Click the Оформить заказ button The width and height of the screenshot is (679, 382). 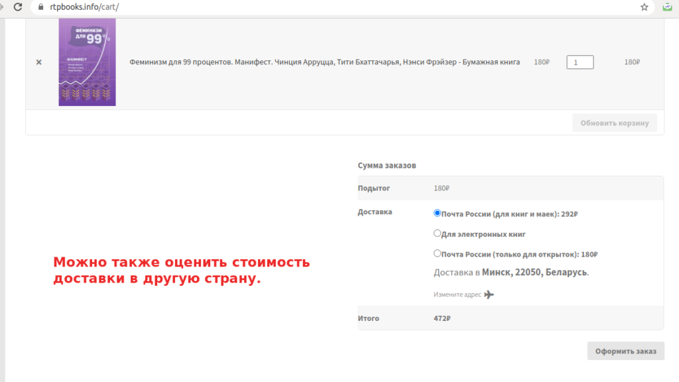click(626, 351)
